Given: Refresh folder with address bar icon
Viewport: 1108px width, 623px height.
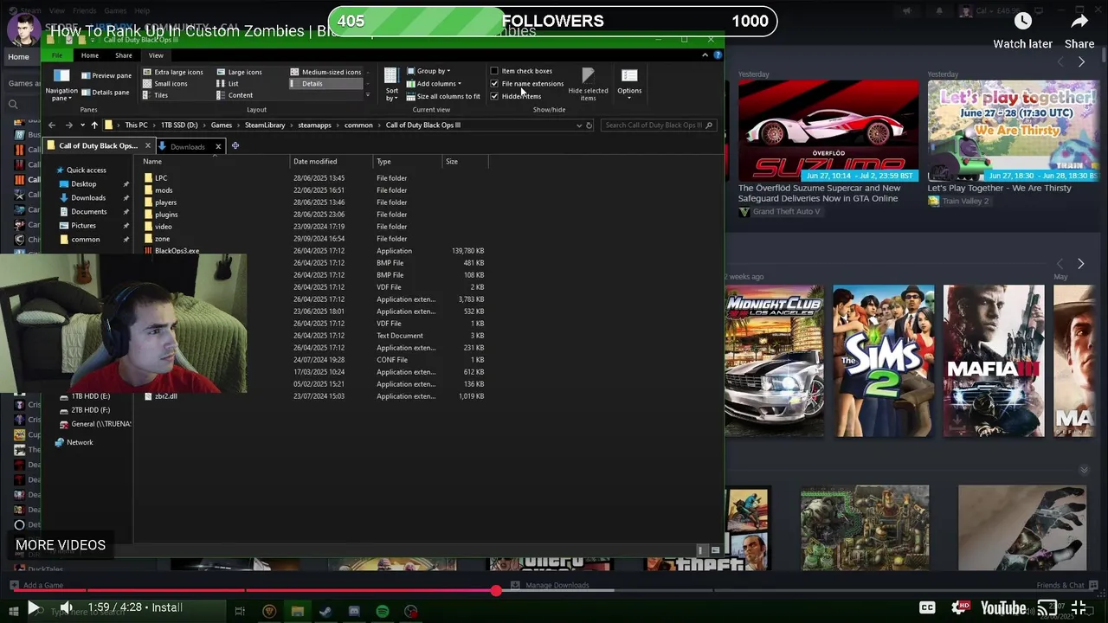Looking at the screenshot, I should coord(589,125).
